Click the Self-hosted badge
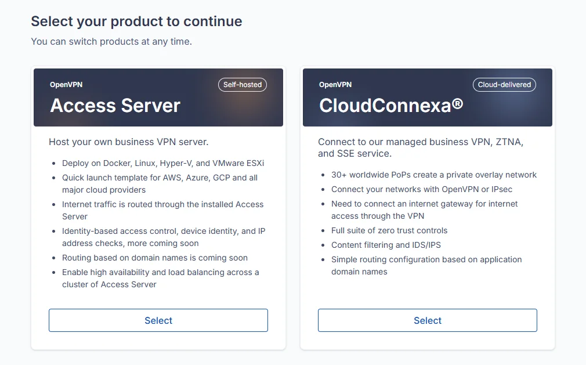 click(x=243, y=85)
